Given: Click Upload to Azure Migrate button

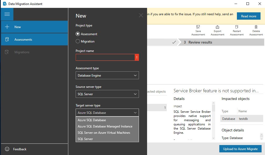Looking at the screenshot, I should tap(240, 149).
